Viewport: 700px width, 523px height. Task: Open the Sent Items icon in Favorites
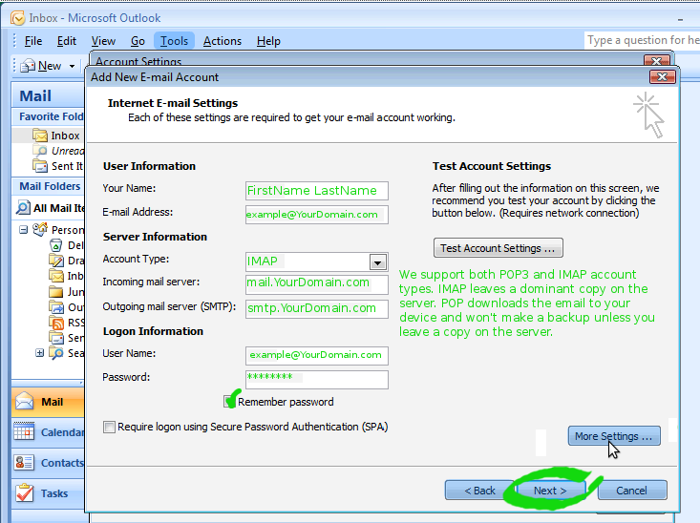point(40,166)
